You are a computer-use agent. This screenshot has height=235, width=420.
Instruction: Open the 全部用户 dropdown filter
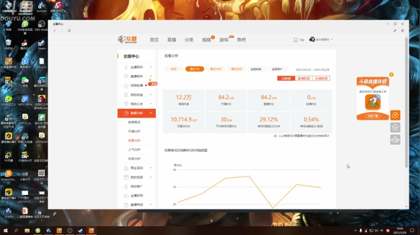pos(279,69)
